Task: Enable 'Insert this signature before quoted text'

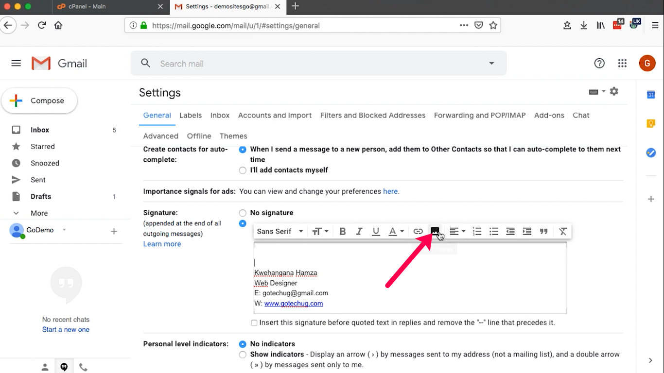Action: tap(254, 322)
